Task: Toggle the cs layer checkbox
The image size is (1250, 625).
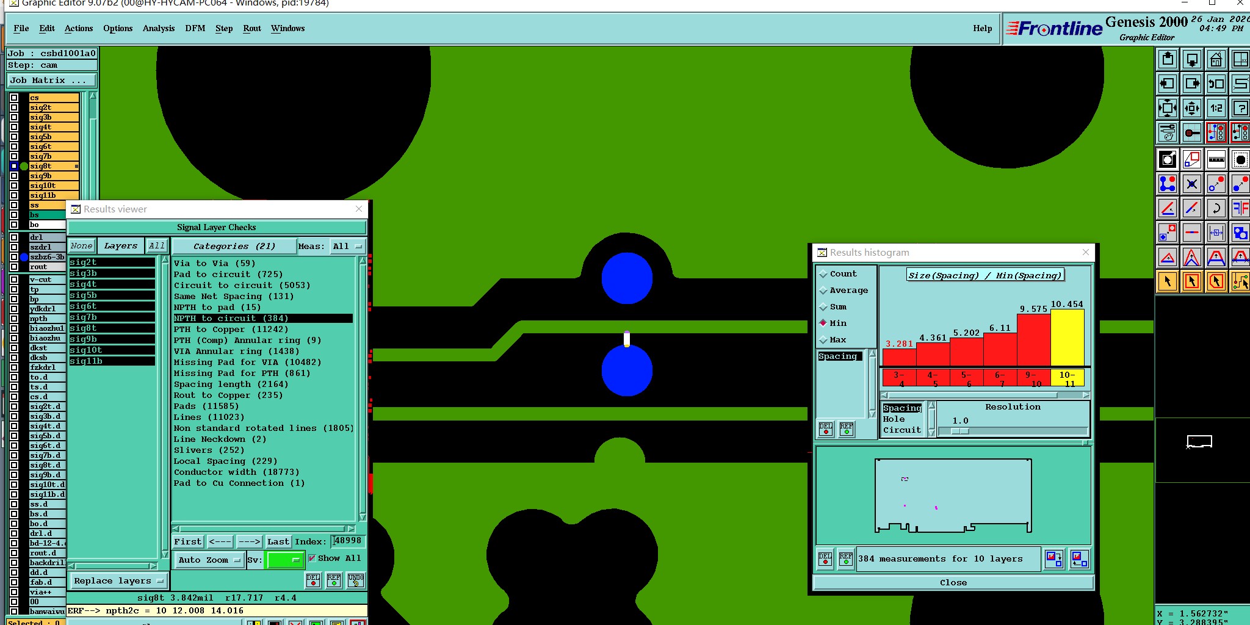Action: pyautogui.click(x=14, y=98)
